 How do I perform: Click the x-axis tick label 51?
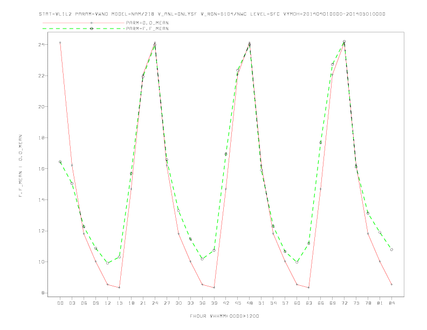pos(261,303)
